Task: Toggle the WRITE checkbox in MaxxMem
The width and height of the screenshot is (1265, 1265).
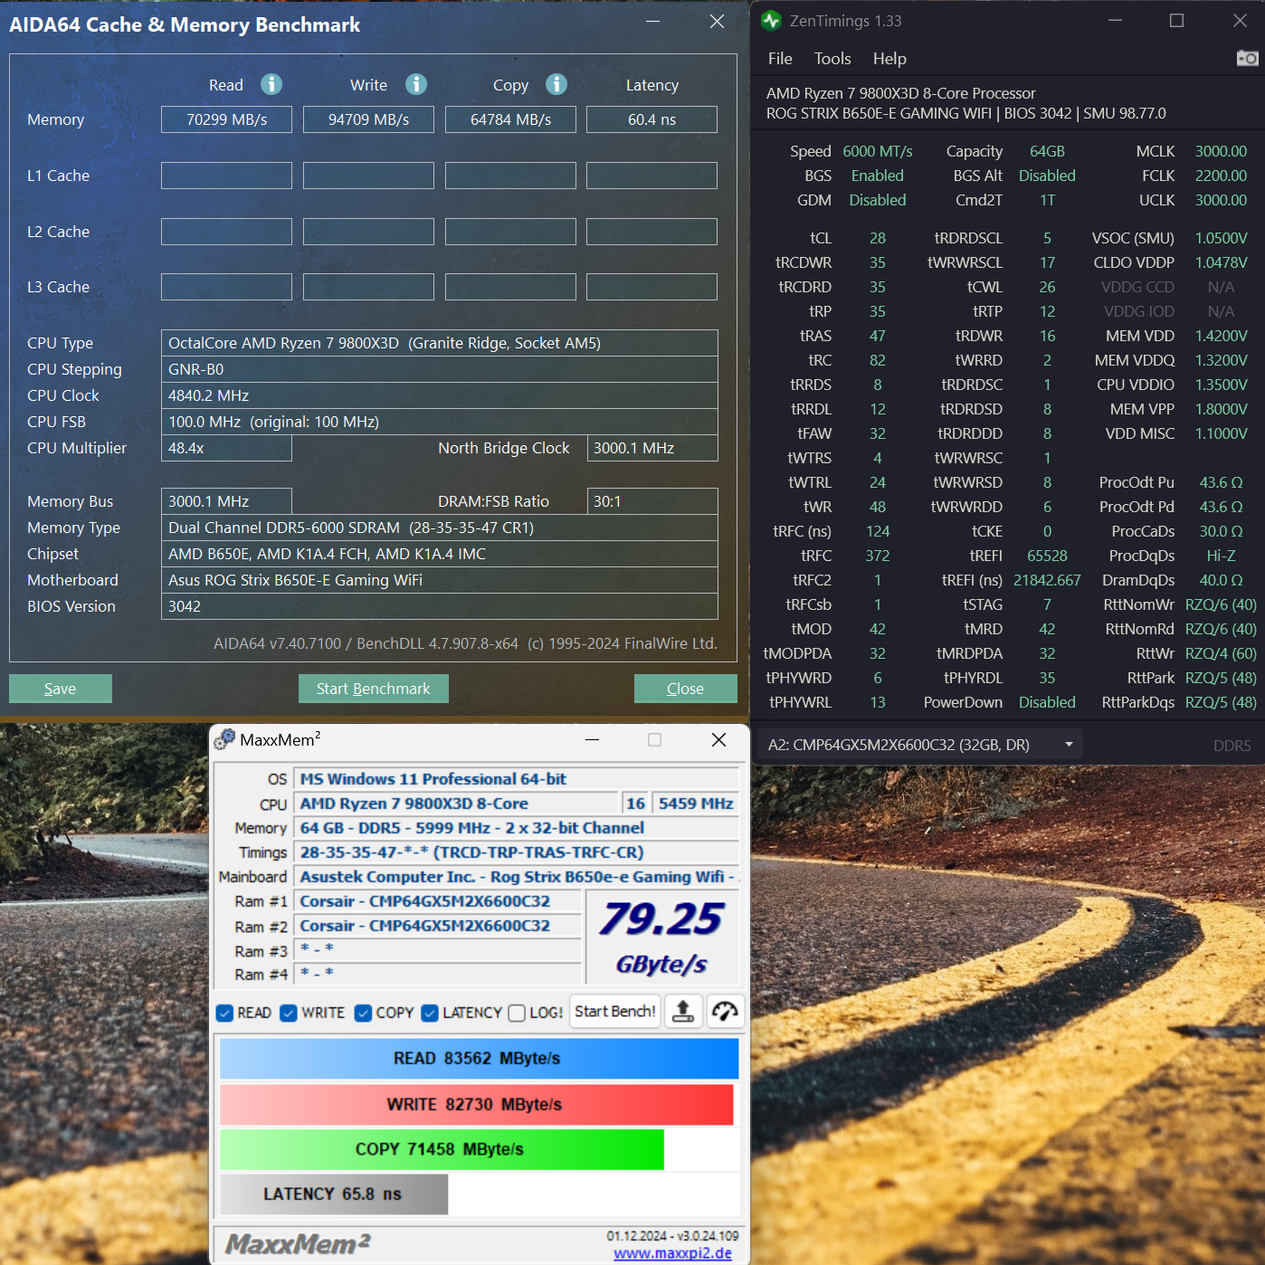Action: tap(289, 1013)
